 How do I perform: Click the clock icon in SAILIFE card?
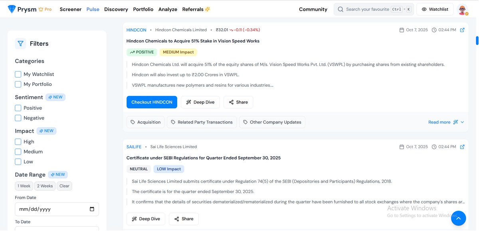point(434,147)
